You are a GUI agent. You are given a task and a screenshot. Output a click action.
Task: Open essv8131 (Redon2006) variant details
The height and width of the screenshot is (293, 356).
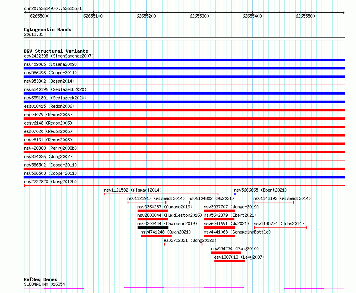point(48,140)
